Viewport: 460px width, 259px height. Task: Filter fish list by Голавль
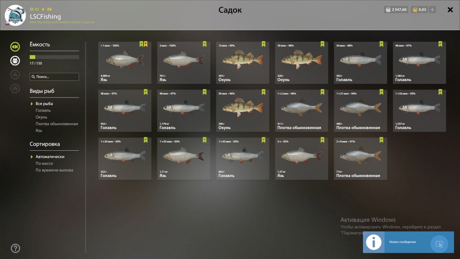[x=43, y=111]
